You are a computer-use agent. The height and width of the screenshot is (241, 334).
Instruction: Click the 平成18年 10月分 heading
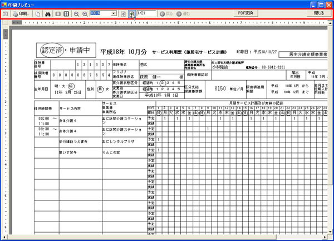(124, 52)
